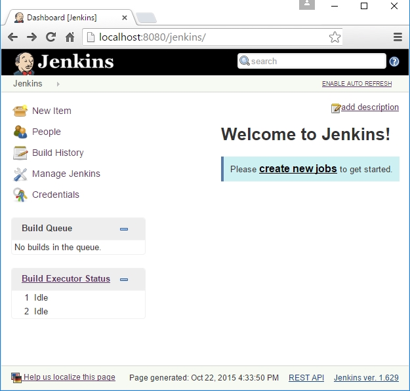Open the Build Executor Status link

[x=66, y=279]
